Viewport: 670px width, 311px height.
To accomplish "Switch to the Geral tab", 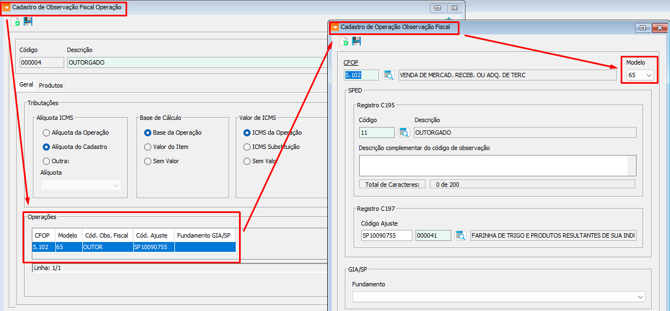I will (x=26, y=85).
